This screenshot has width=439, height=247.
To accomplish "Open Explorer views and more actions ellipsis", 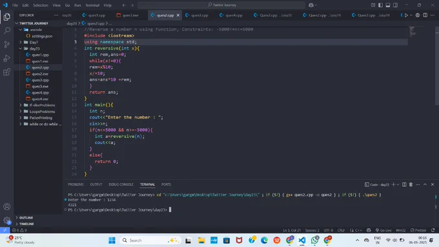I will click(x=56, y=15).
